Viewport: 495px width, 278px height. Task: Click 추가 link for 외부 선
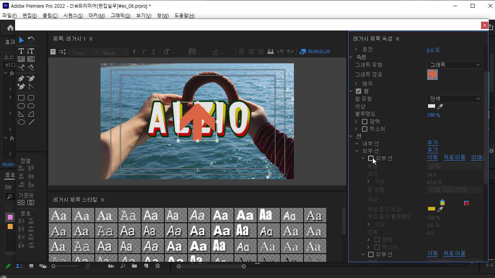click(x=432, y=150)
